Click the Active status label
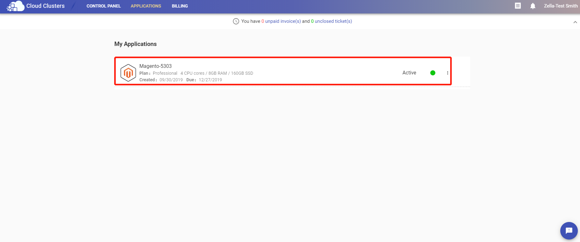The image size is (580, 242). (x=409, y=73)
